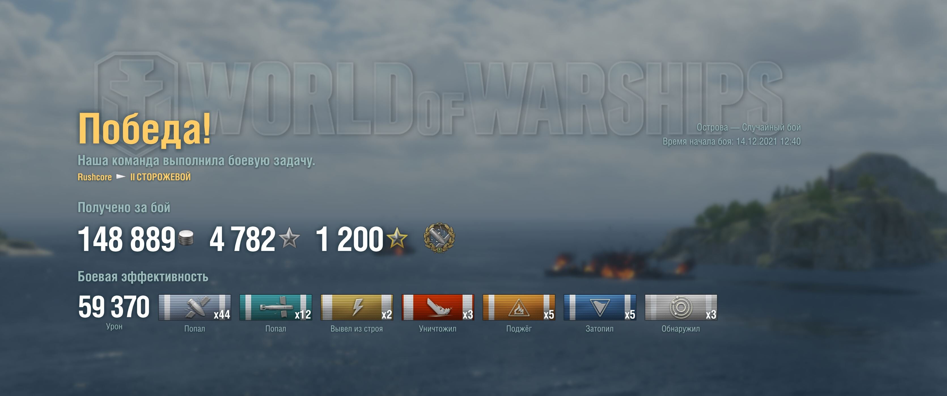Click the Острова — Случайный бой label
The height and width of the screenshot is (396, 947).
click(749, 127)
